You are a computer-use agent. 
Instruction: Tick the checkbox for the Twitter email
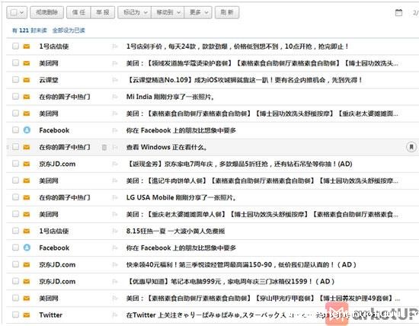[15, 315]
